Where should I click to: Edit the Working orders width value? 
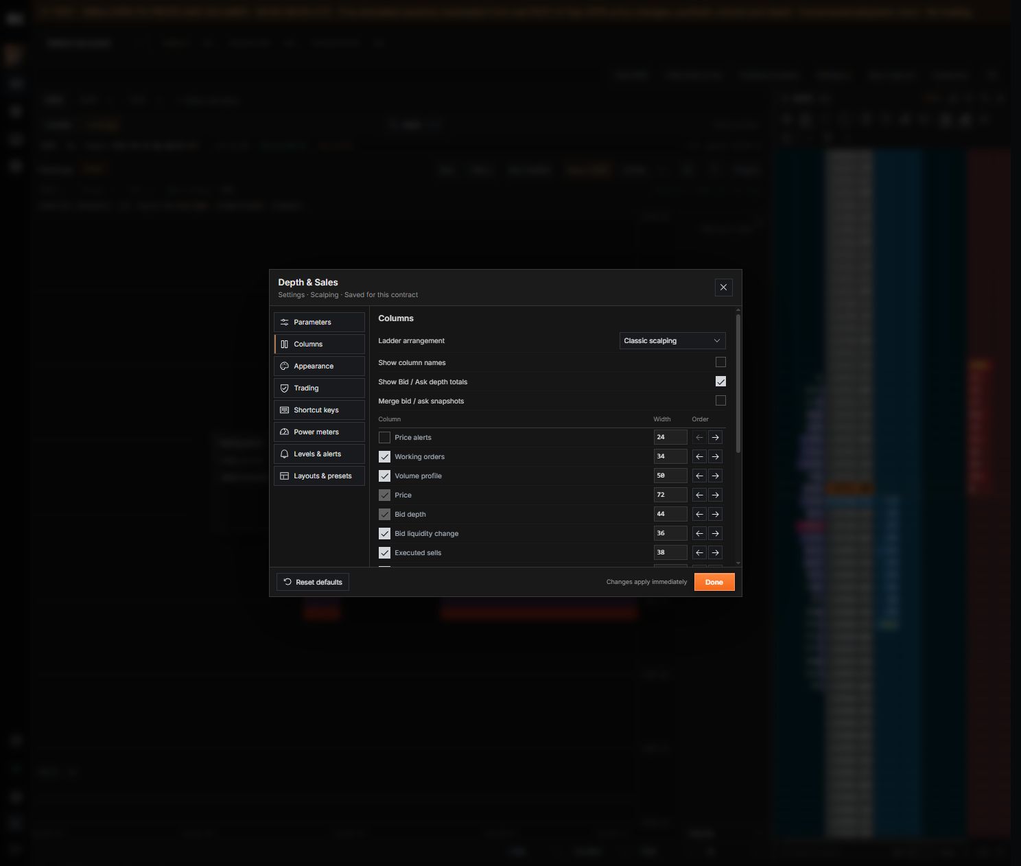coord(670,456)
